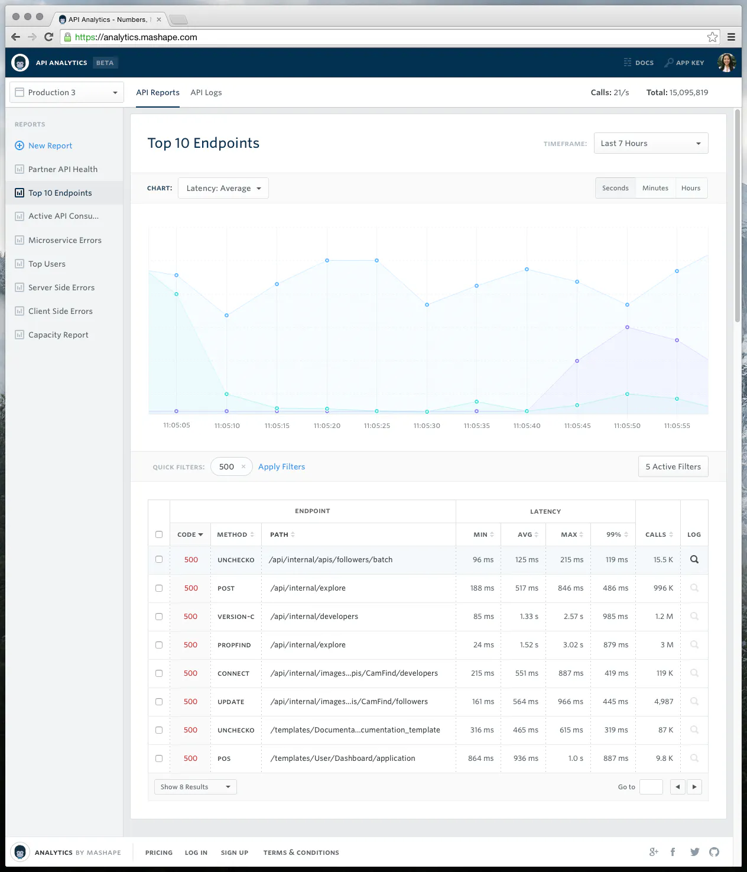
Task: Open the Twitter footer icon
Action: (694, 852)
